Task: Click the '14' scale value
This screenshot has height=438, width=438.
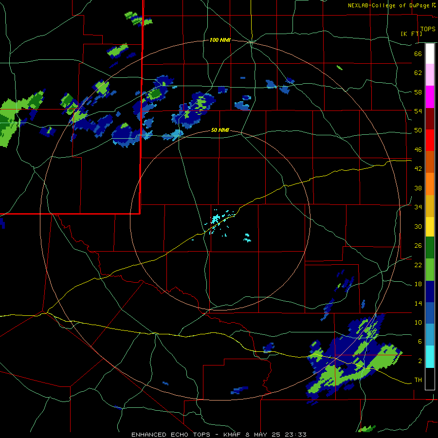Action: [x=418, y=303]
